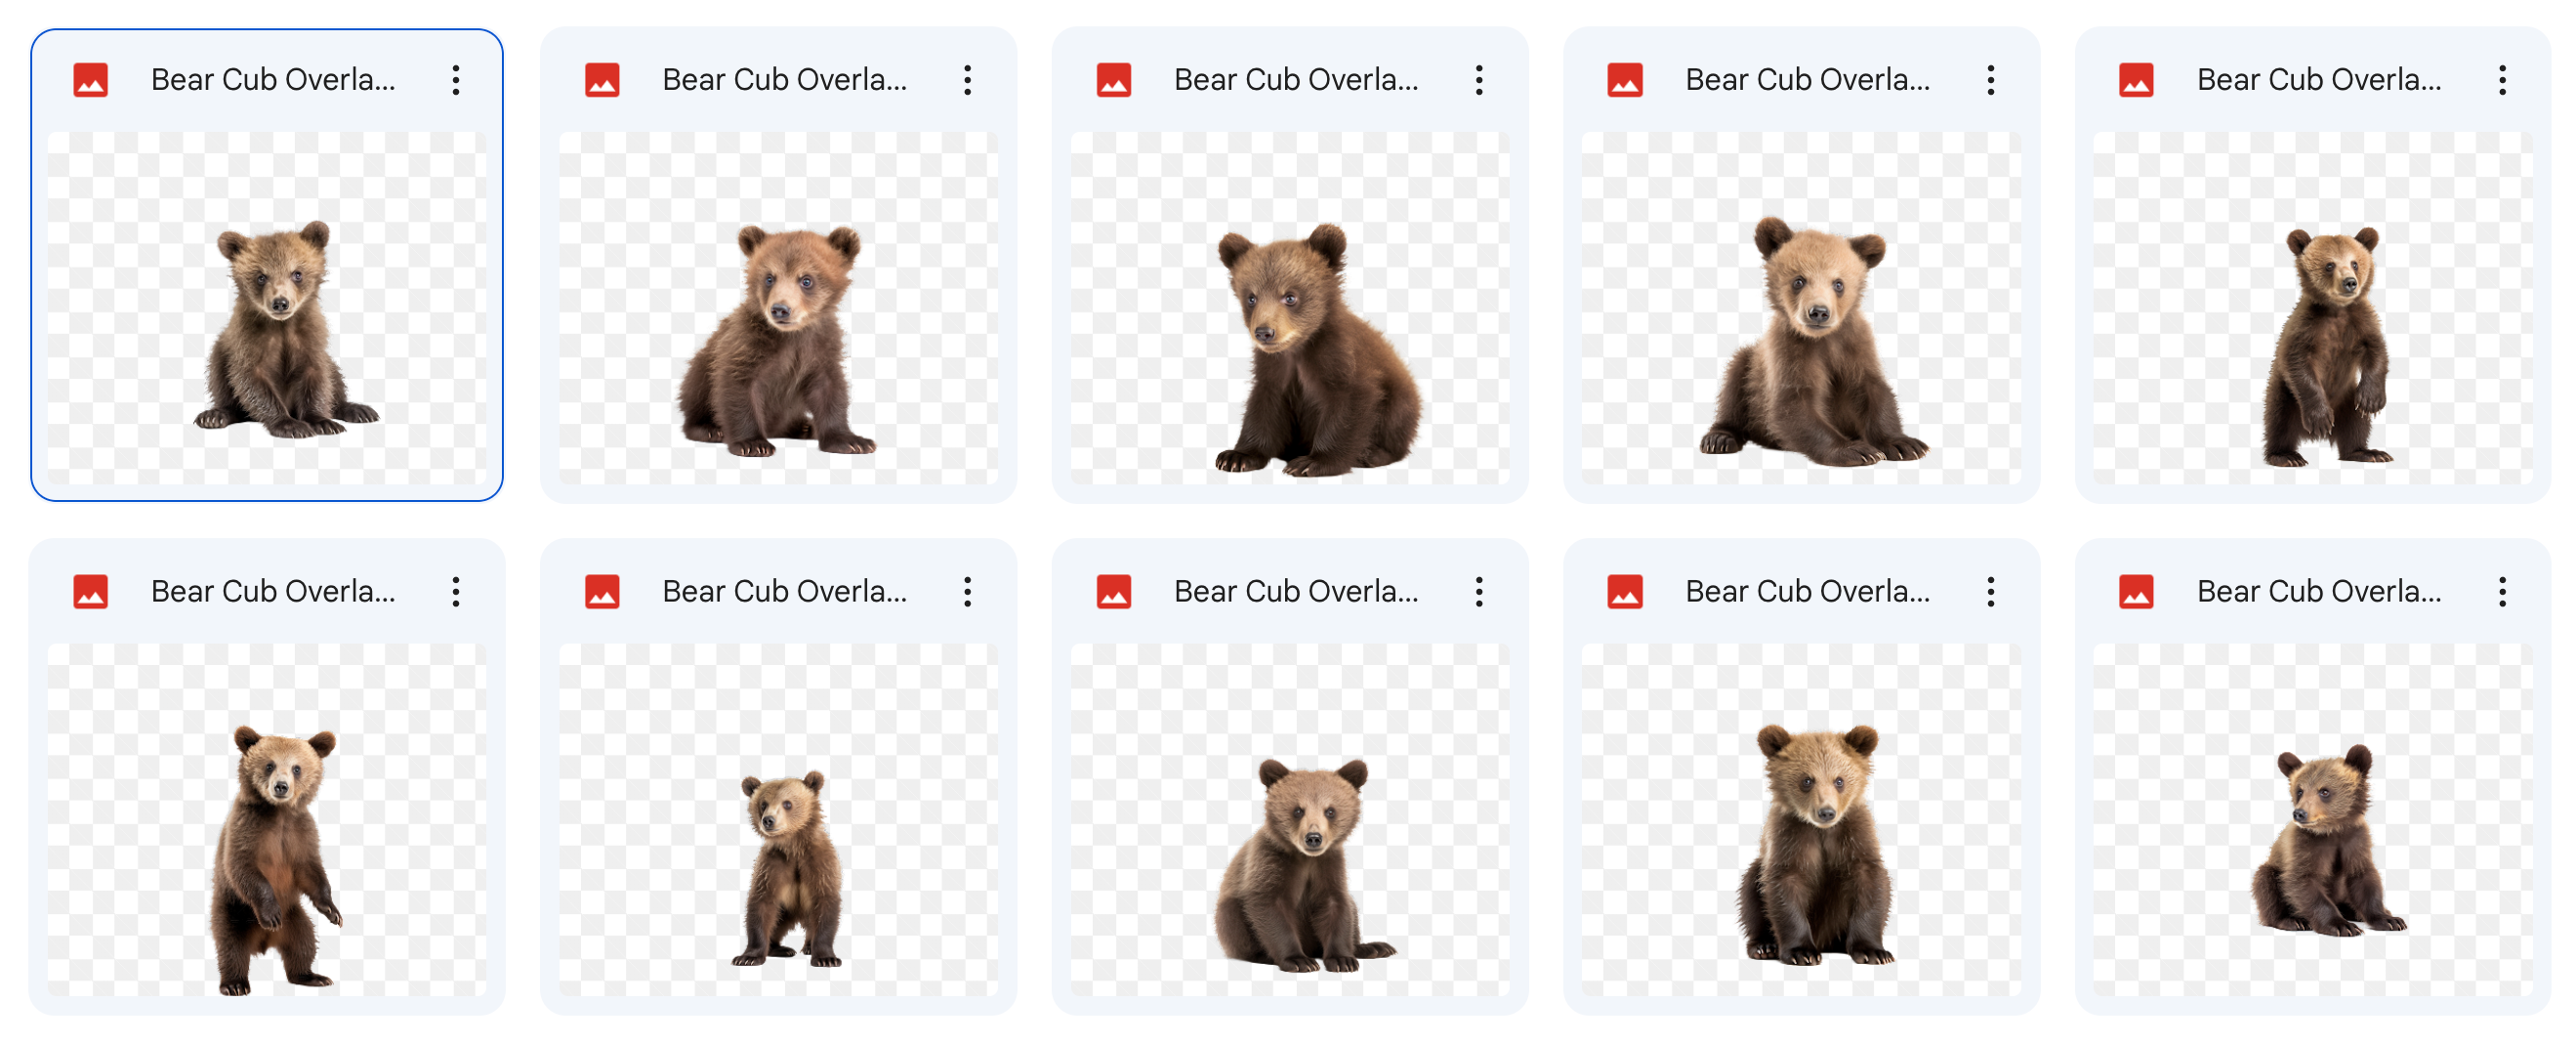Screen dimensions: 2576x1043
Task: Click three-dot menu on top row third card
Action: 1479,80
